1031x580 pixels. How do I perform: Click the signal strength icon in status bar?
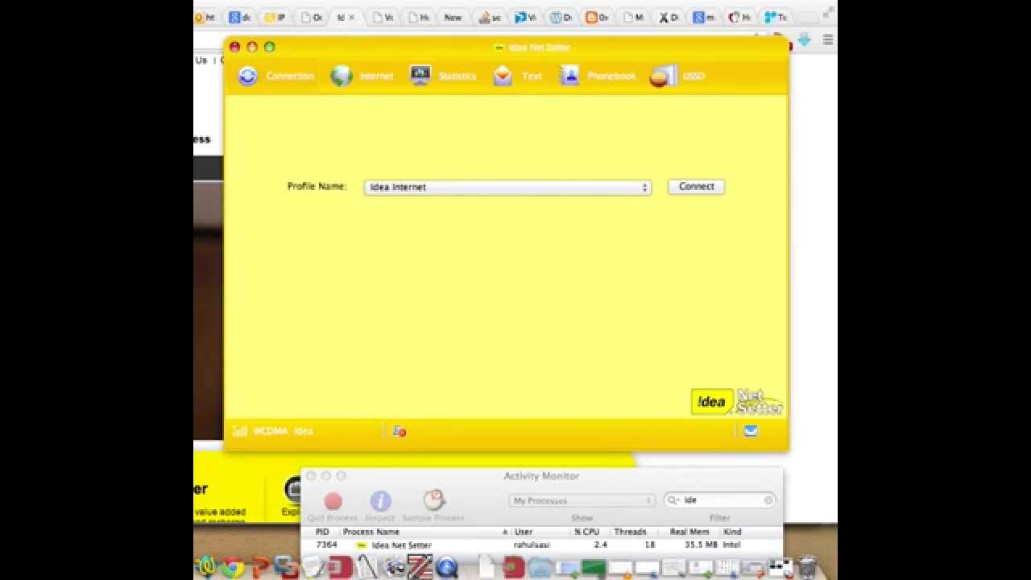pyautogui.click(x=239, y=431)
